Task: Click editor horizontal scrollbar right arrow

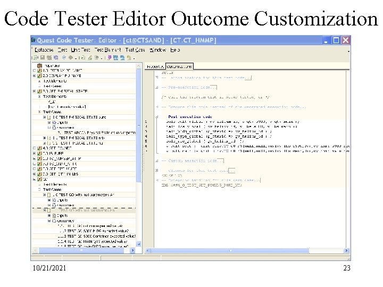Action: click(346, 251)
